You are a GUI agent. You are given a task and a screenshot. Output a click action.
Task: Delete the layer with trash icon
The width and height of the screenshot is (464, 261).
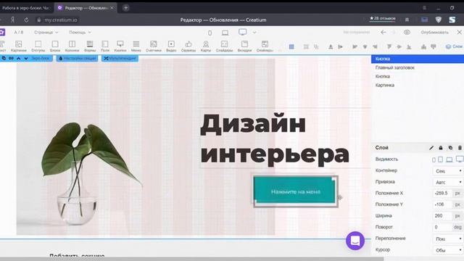click(460, 148)
